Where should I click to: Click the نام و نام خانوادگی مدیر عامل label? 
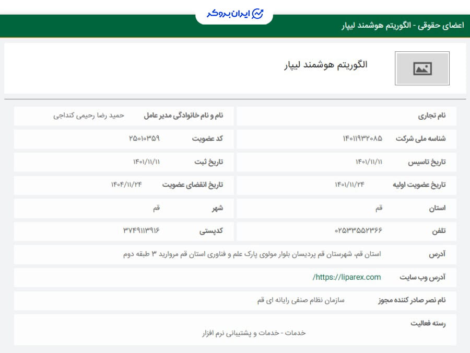[183, 116]
